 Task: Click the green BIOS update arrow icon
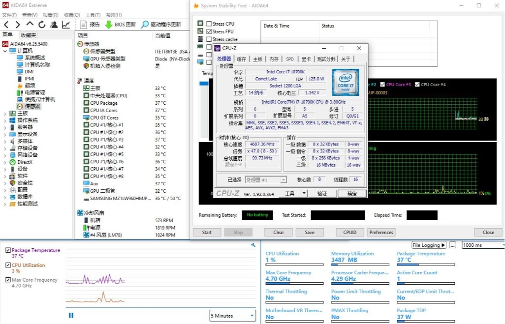(x=109, y=25)
